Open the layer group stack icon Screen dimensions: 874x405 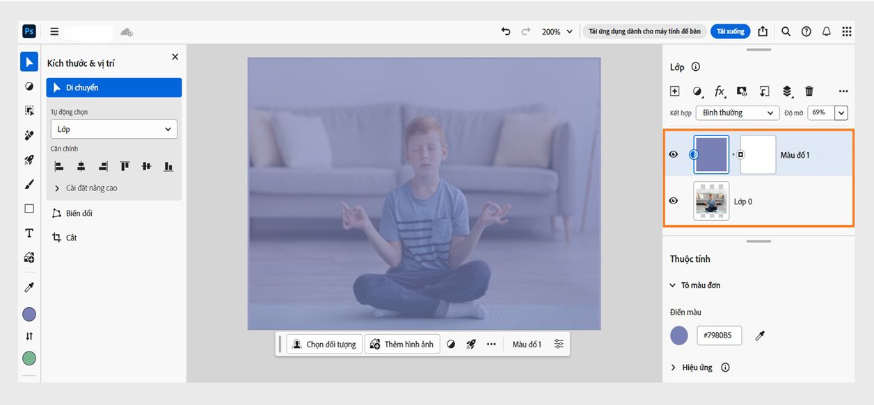(x=787, y=91)
